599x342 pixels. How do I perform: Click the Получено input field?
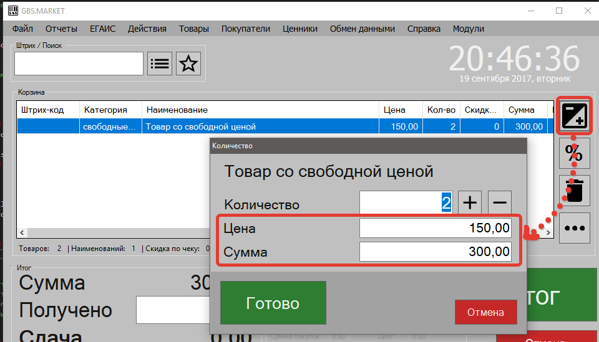point(173,310)
